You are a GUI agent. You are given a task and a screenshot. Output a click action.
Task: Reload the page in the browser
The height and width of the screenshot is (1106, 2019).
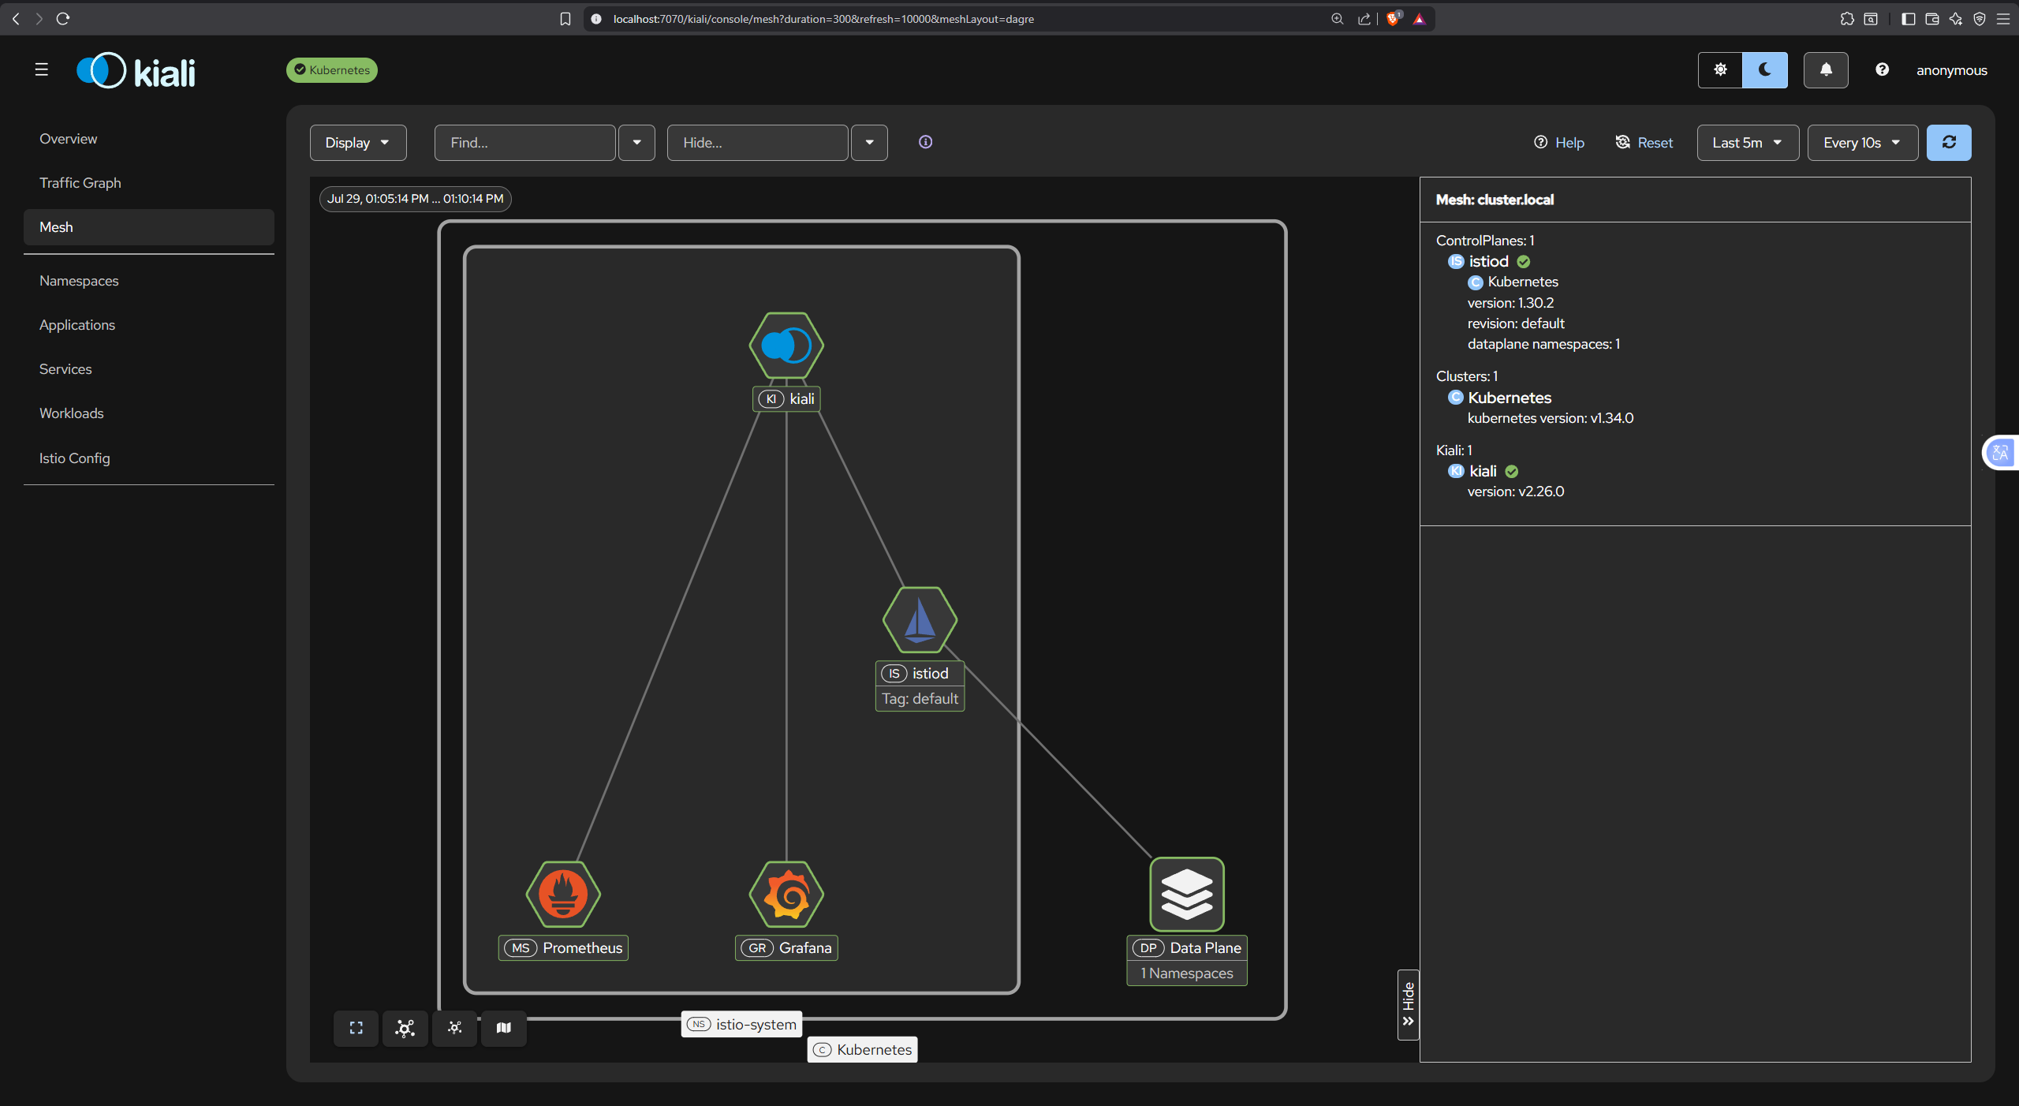(63, 19)
